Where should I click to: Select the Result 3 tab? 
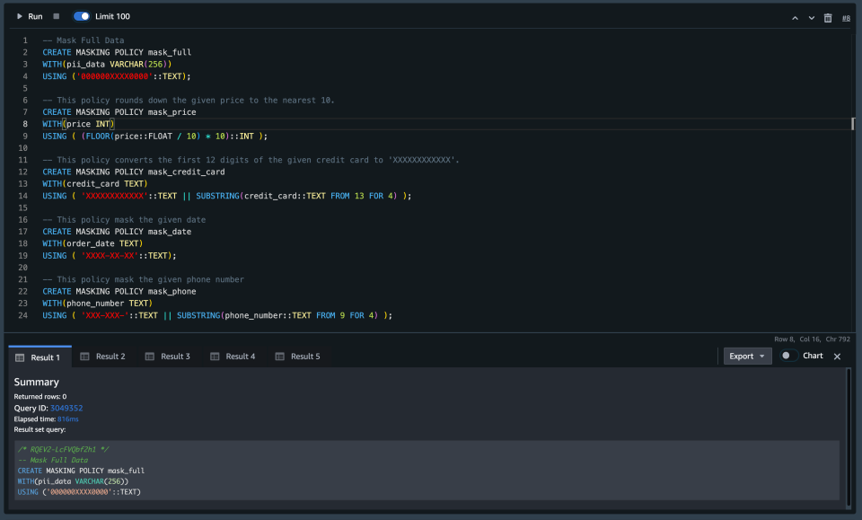tap(168, 357)
